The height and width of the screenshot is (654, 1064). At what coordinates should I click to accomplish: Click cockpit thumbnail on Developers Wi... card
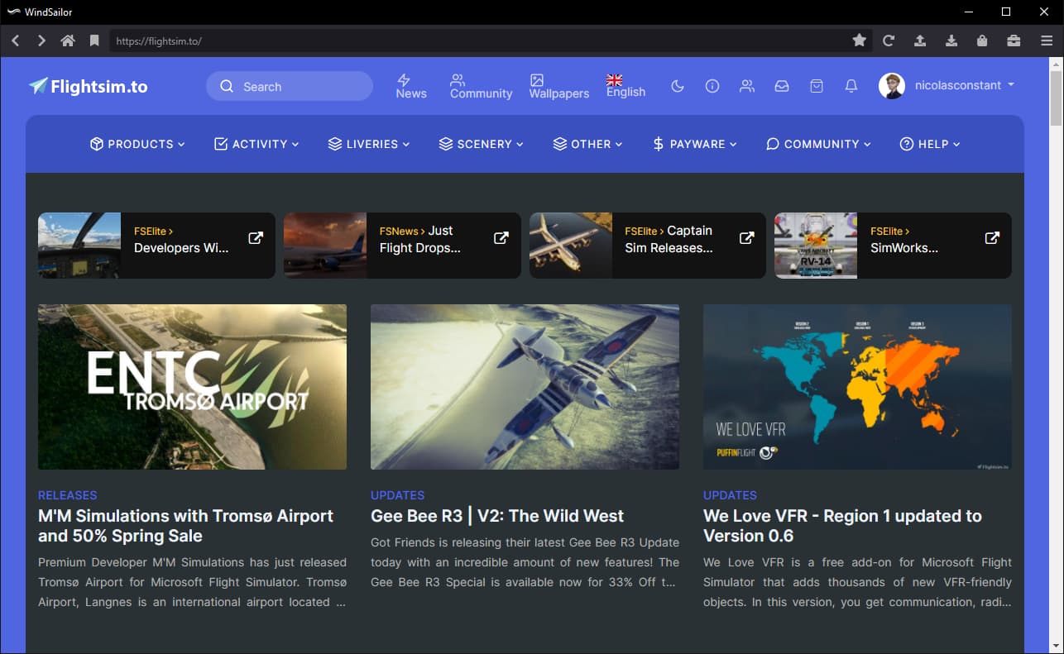79,246
